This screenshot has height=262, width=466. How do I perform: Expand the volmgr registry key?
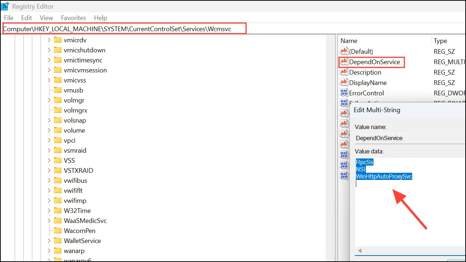coord(49,100)
